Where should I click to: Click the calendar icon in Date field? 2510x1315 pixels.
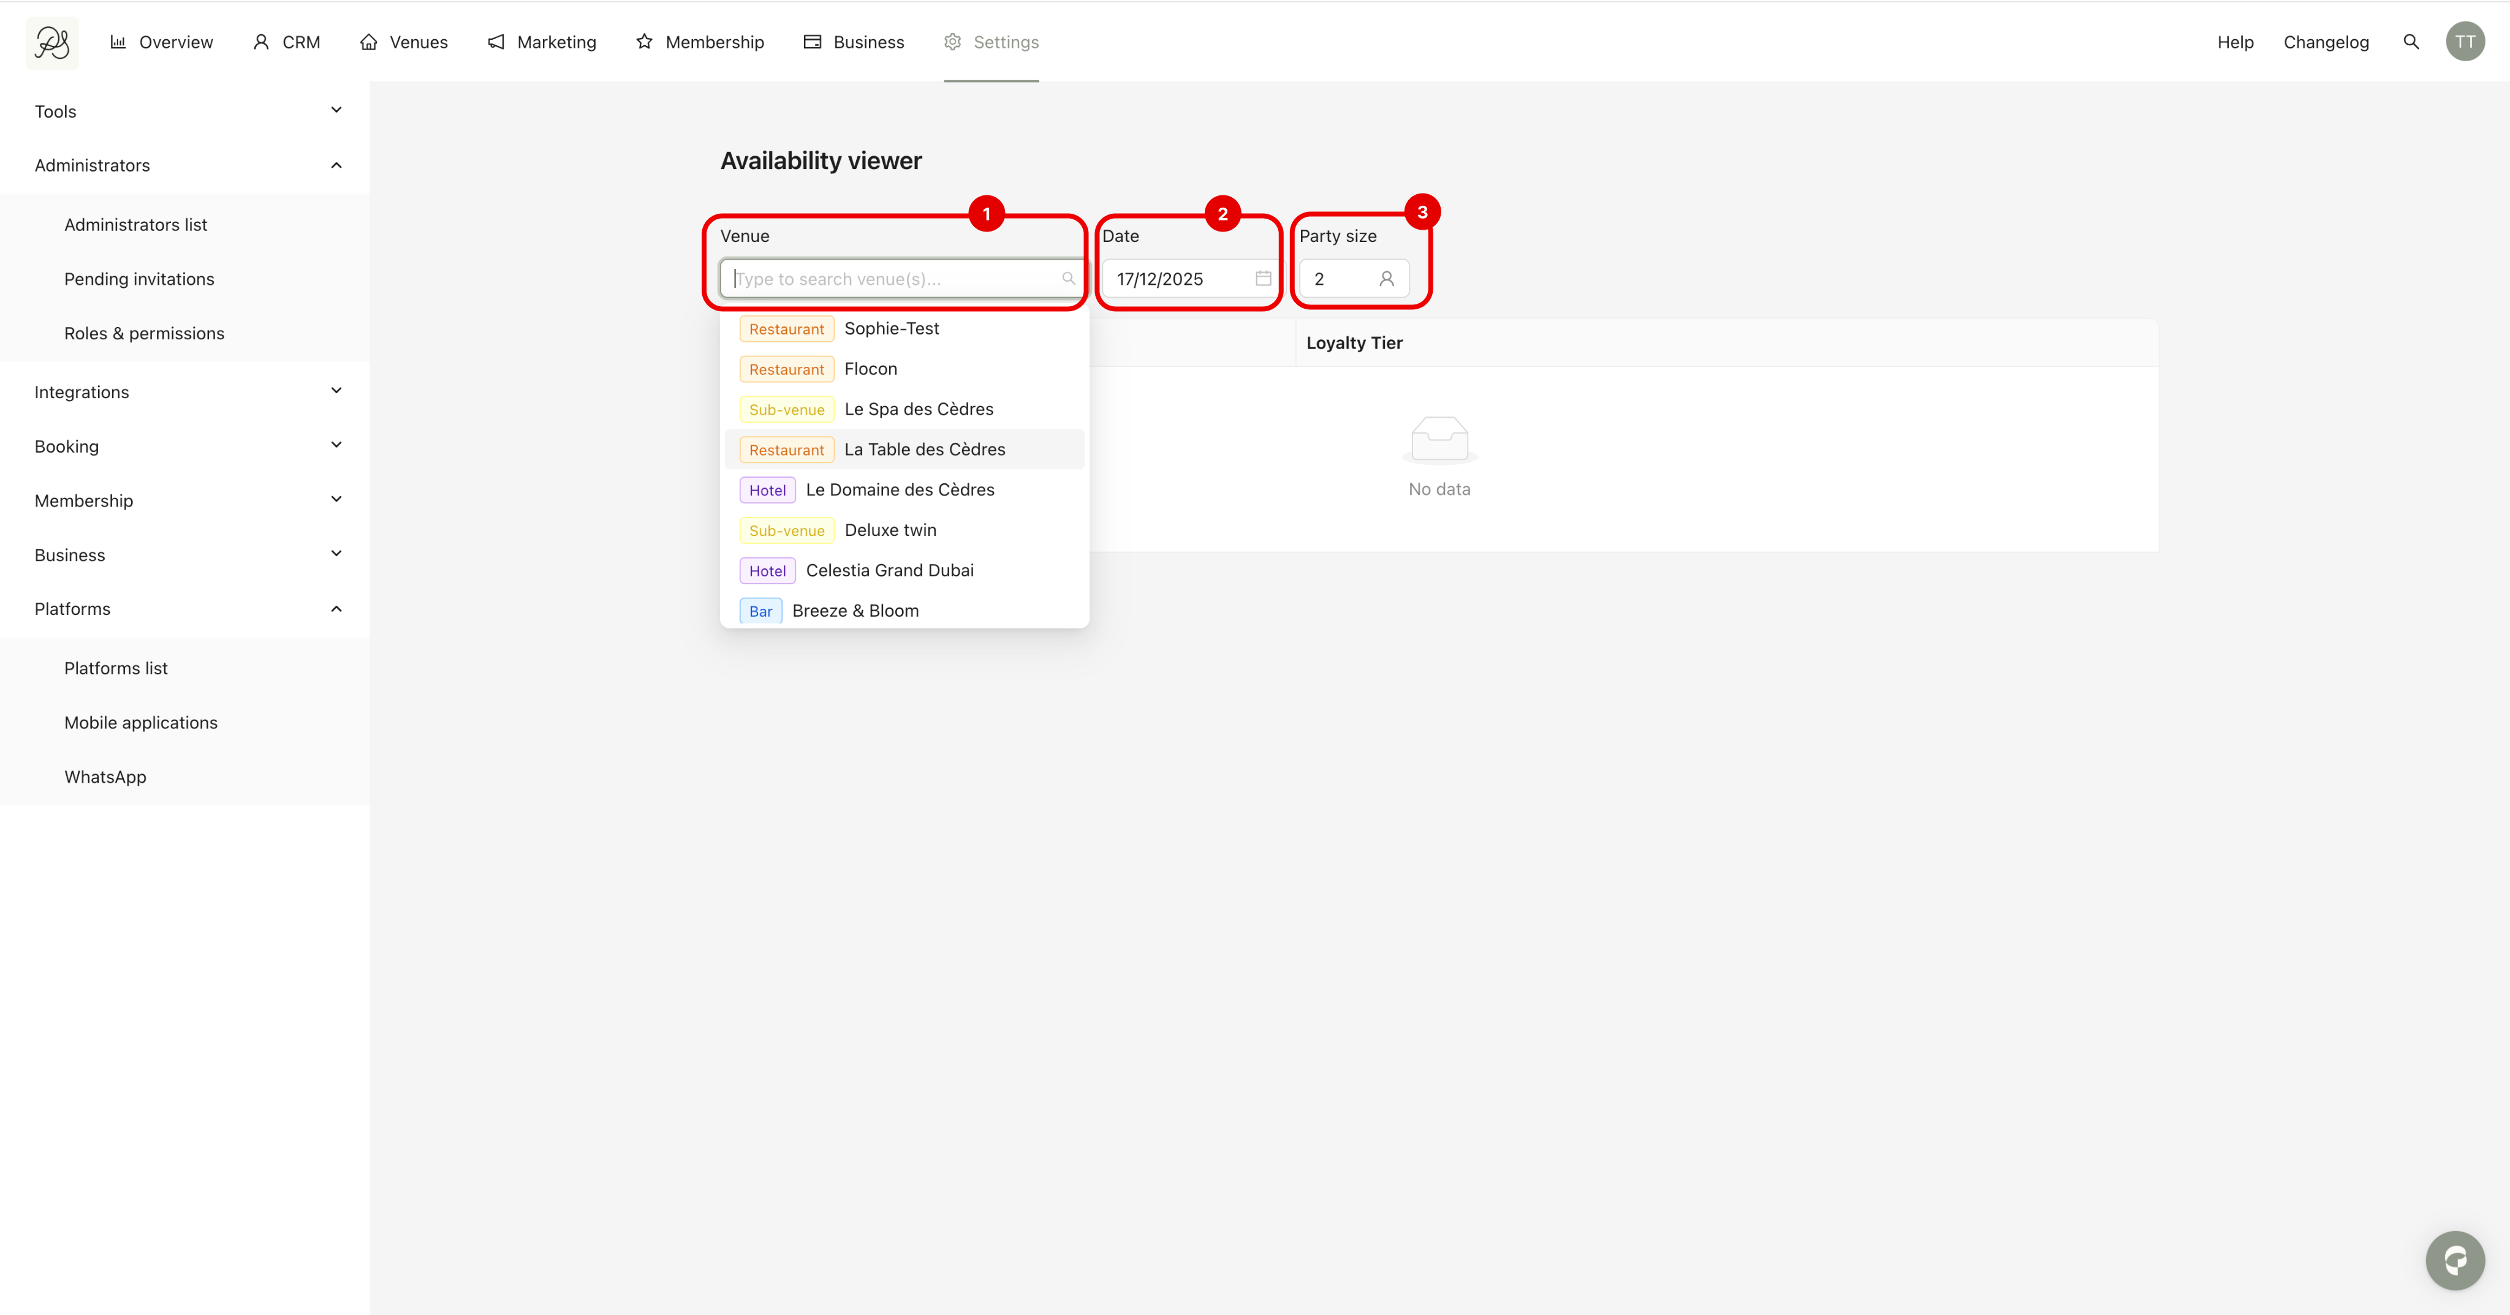click(1263, 279)
